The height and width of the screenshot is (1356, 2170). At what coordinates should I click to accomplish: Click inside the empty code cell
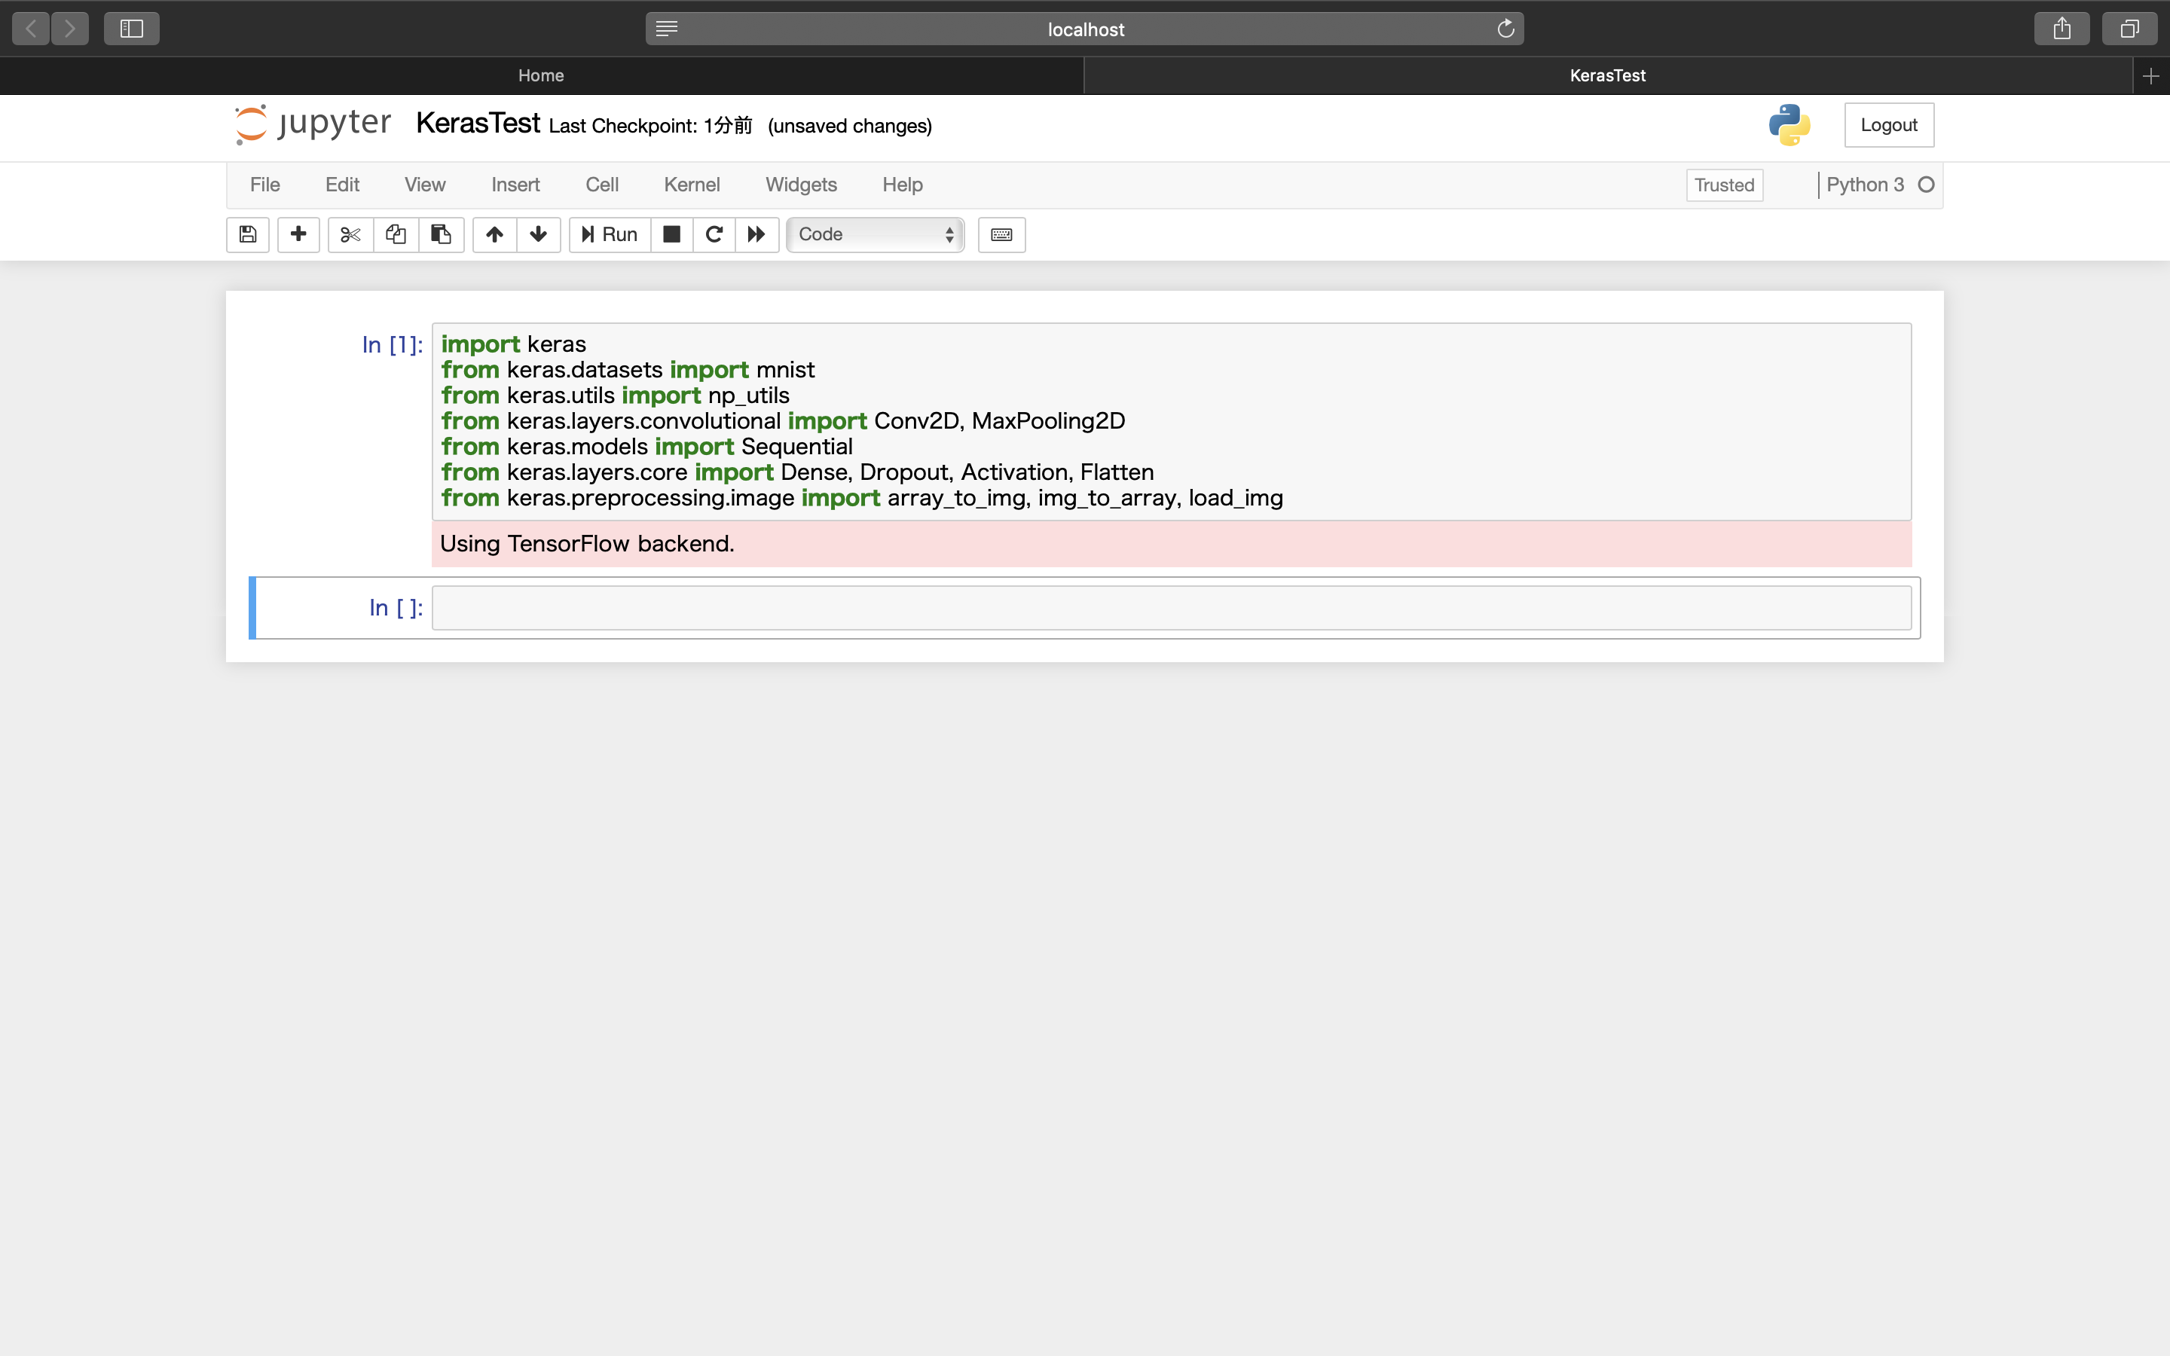pyautogui.click(x=1170, y=608)
